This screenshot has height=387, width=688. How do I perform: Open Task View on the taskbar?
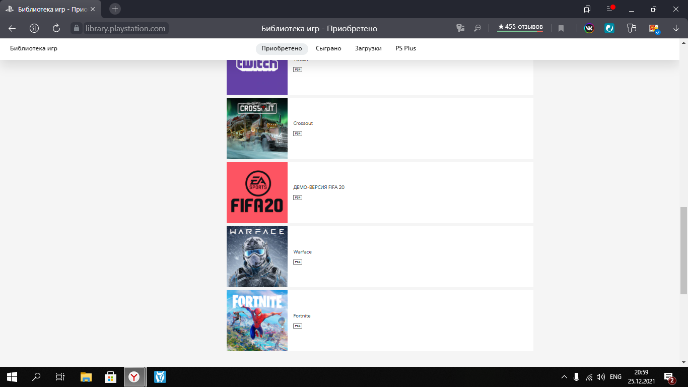pyautogui.click(x=60, y=376)
